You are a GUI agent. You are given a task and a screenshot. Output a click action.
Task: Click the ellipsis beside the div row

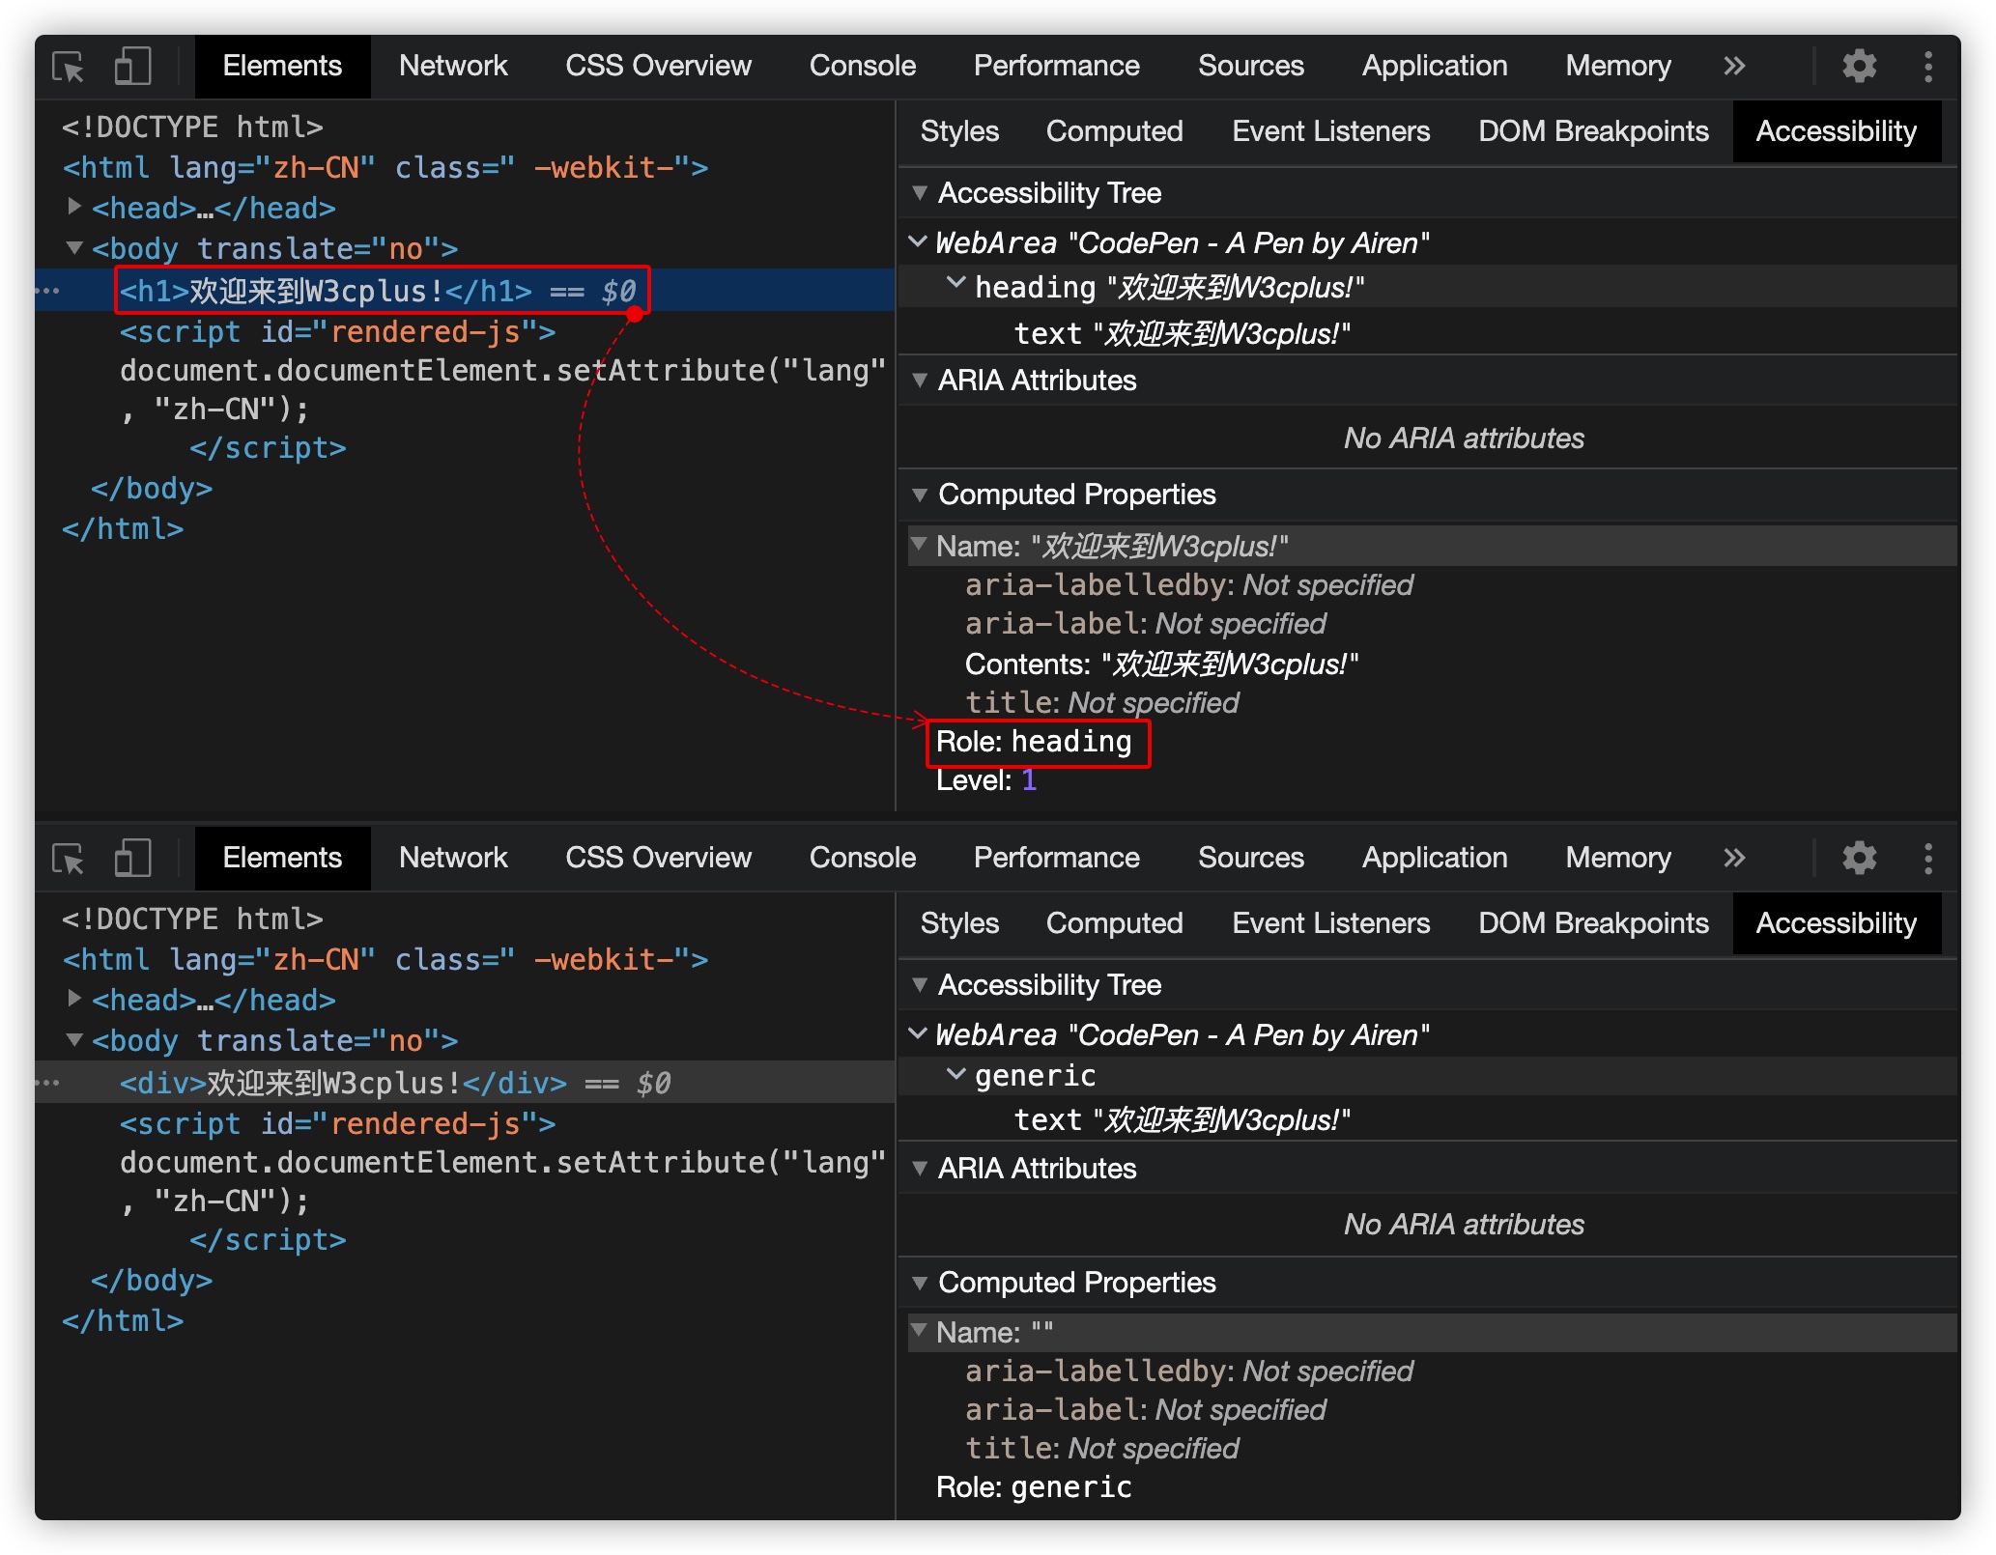tap(48, 1083)
